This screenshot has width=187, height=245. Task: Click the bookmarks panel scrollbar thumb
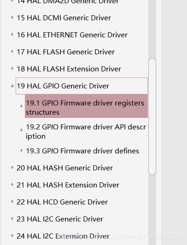coord(152,117)
